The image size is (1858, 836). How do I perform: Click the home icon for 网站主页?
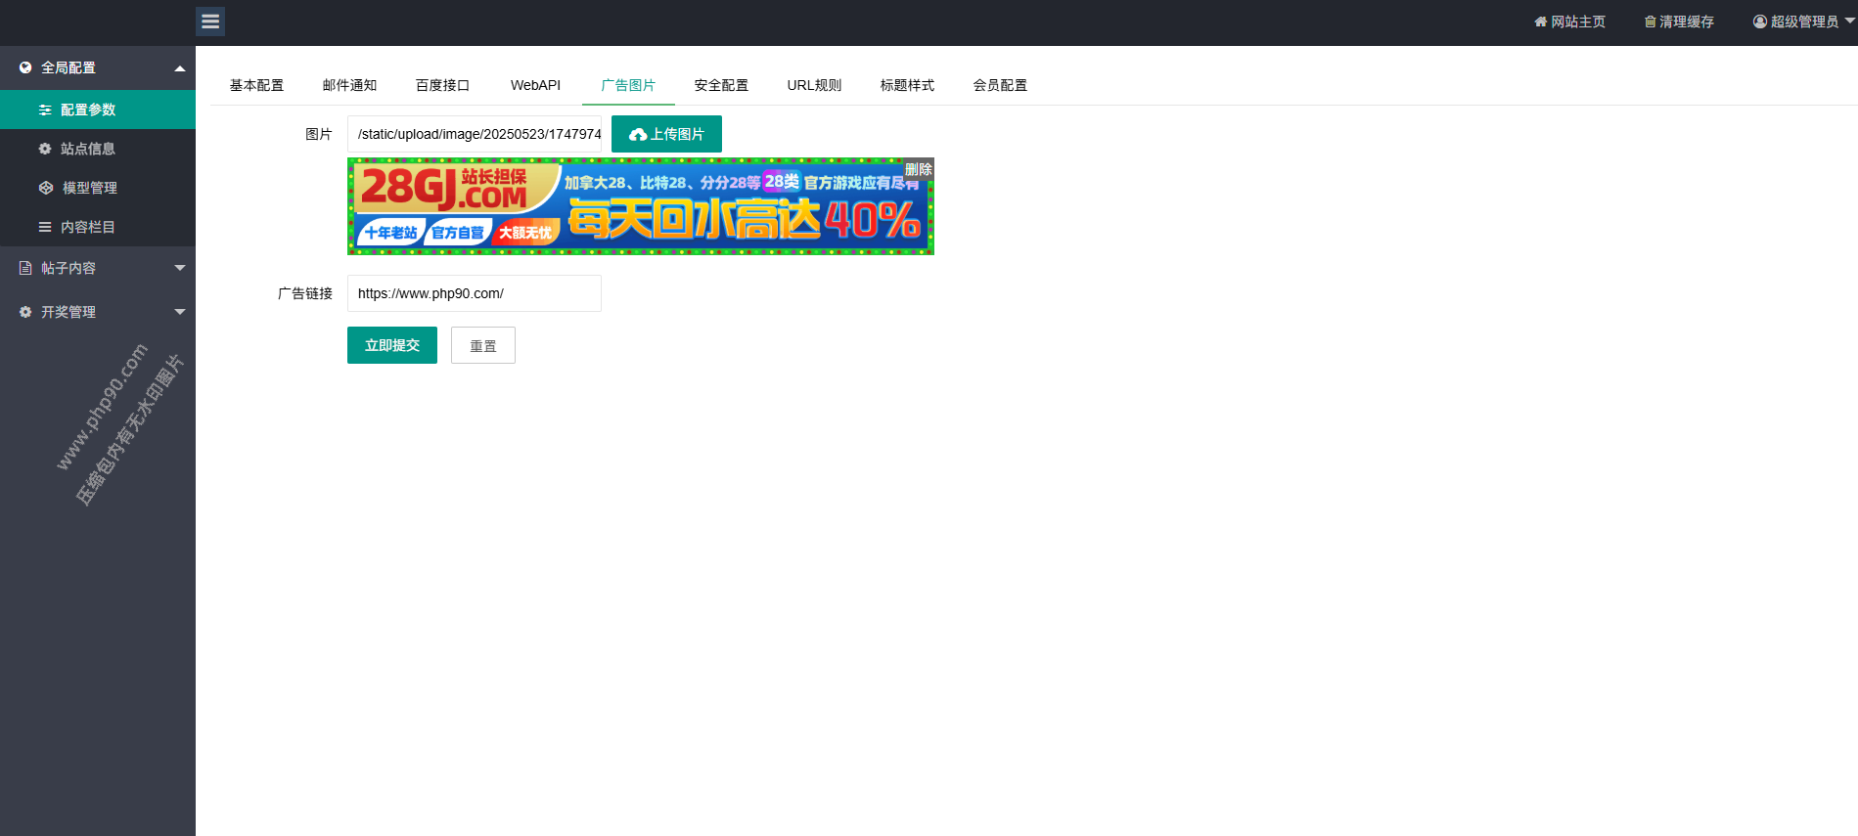click(x=1540, y=22)
